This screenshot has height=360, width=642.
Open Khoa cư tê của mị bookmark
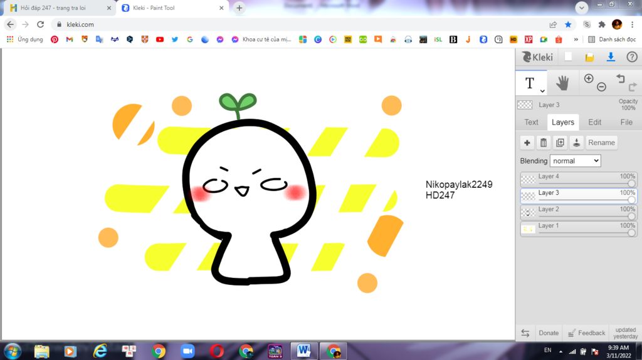[261, 39]
